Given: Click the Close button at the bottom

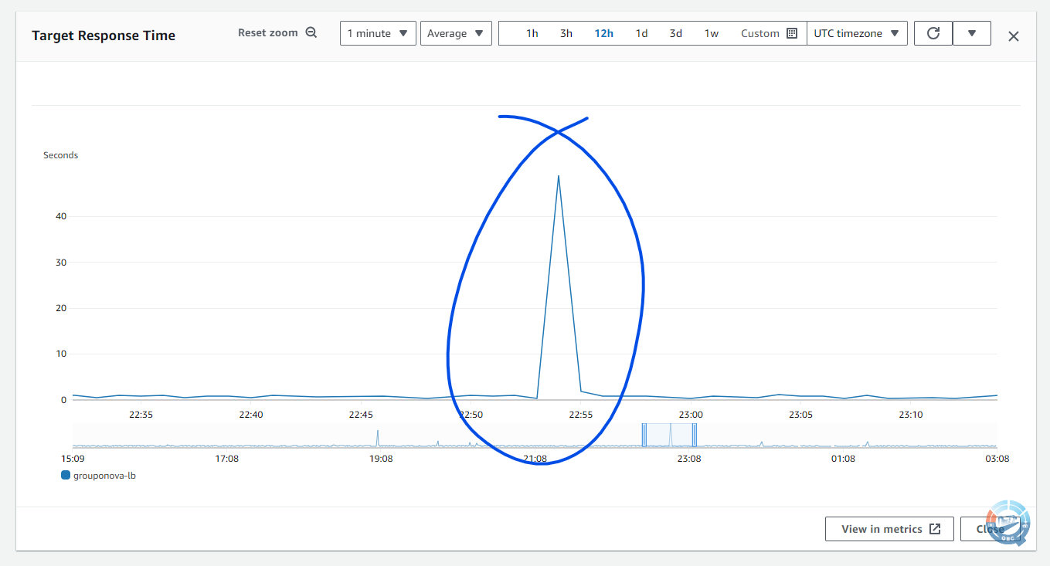Looking at the screenshot, I should click(990, 529).
